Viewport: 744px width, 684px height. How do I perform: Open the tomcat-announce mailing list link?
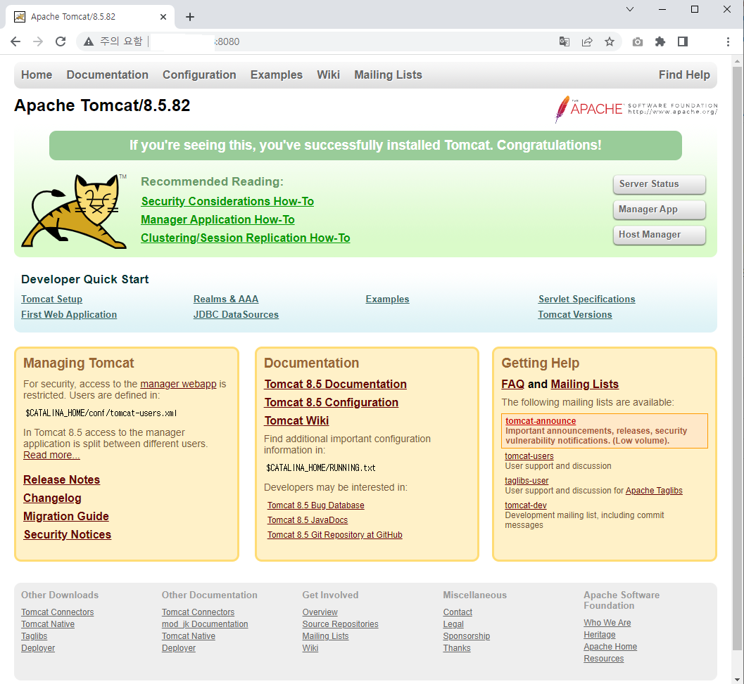click(541, 421)
